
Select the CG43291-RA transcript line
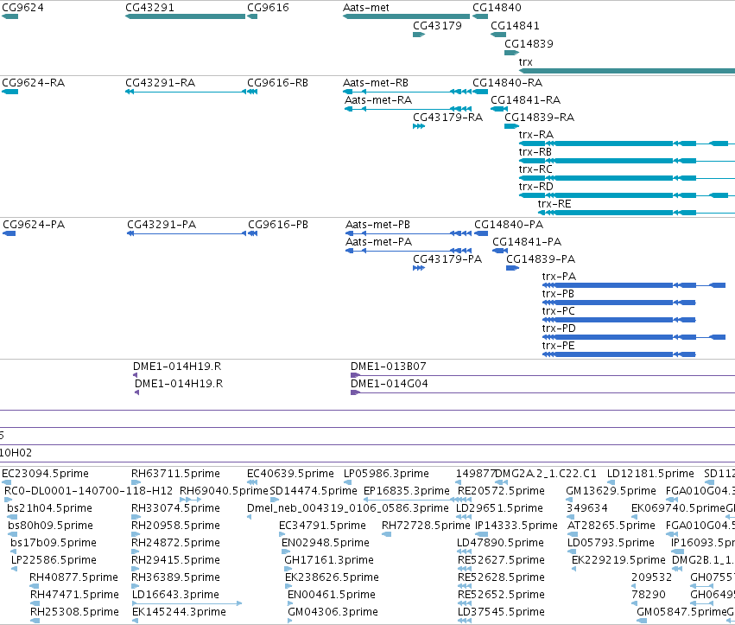click(x=186, y=92)
